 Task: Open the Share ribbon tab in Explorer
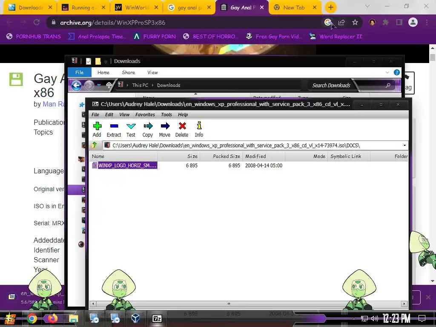click(x=129, y=72)
